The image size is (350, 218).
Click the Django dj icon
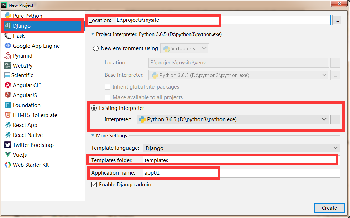(x=8, y=26)
